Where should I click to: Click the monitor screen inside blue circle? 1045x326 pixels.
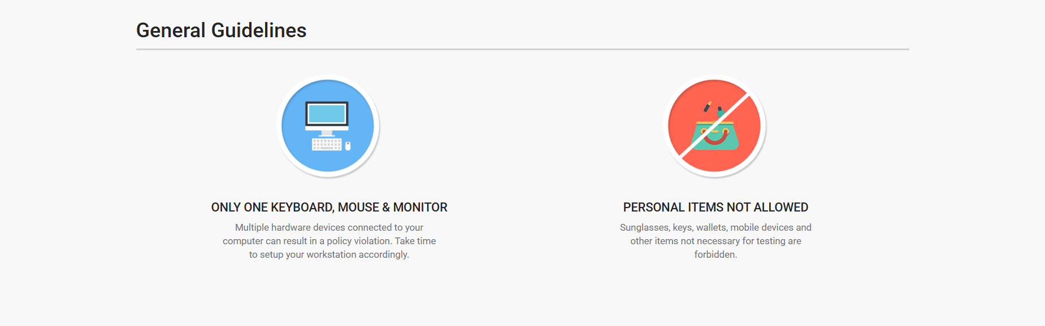(327, 114)
